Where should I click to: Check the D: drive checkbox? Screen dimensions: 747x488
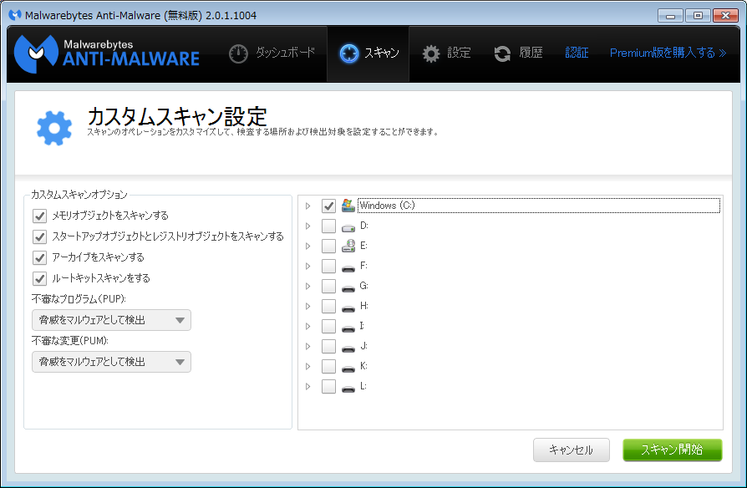[x=328, y=226]
